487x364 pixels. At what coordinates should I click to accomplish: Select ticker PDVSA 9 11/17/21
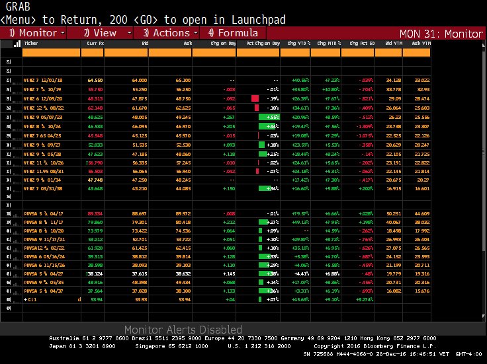click(x=44, y=239)
